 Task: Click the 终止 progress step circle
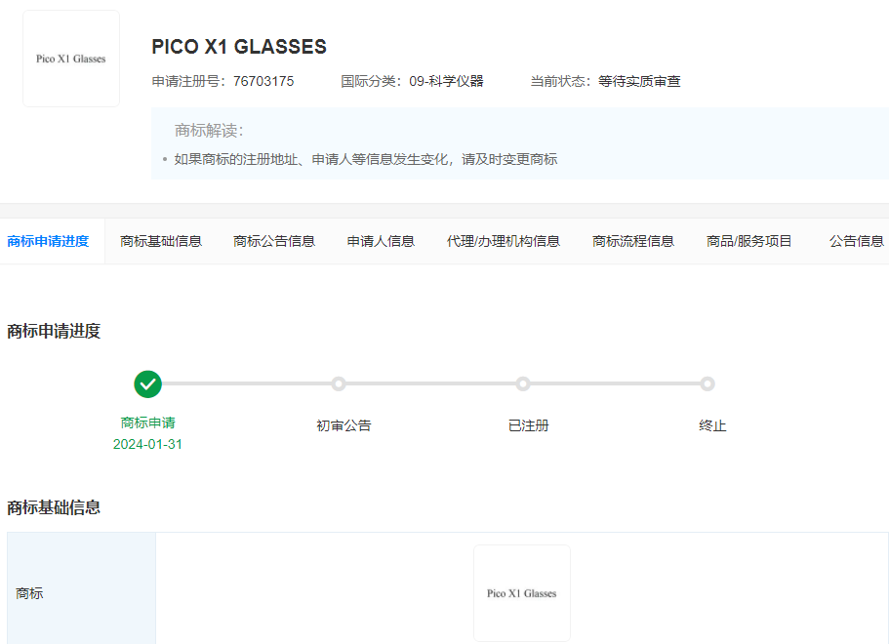tap(707, 383)
